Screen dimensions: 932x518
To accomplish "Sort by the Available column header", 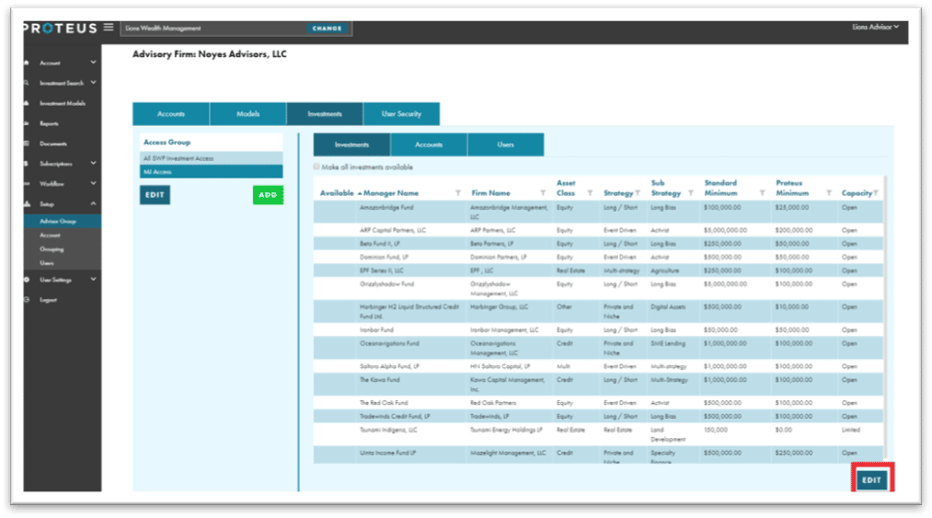I will click(337, 193).
